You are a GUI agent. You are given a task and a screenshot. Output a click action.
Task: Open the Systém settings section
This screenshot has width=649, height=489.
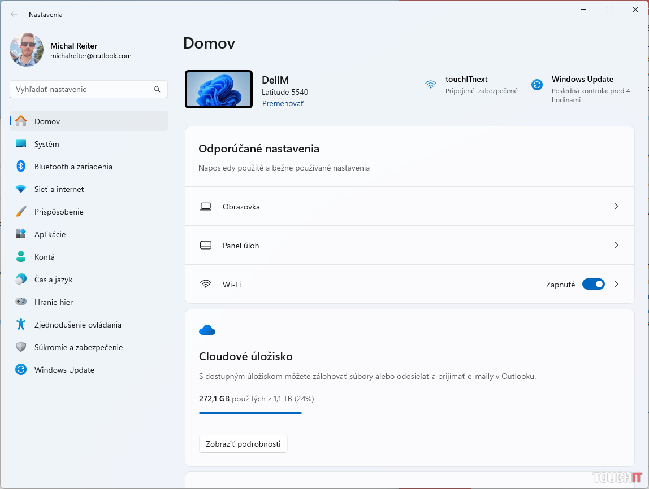[x=47, y=144]
